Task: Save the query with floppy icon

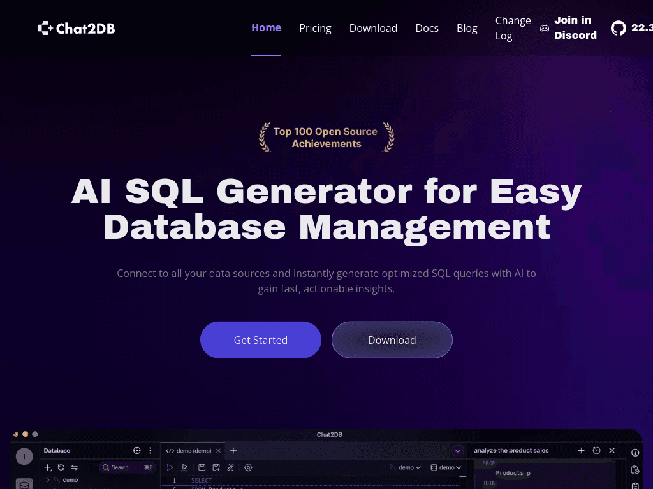Action: point(202,467)
